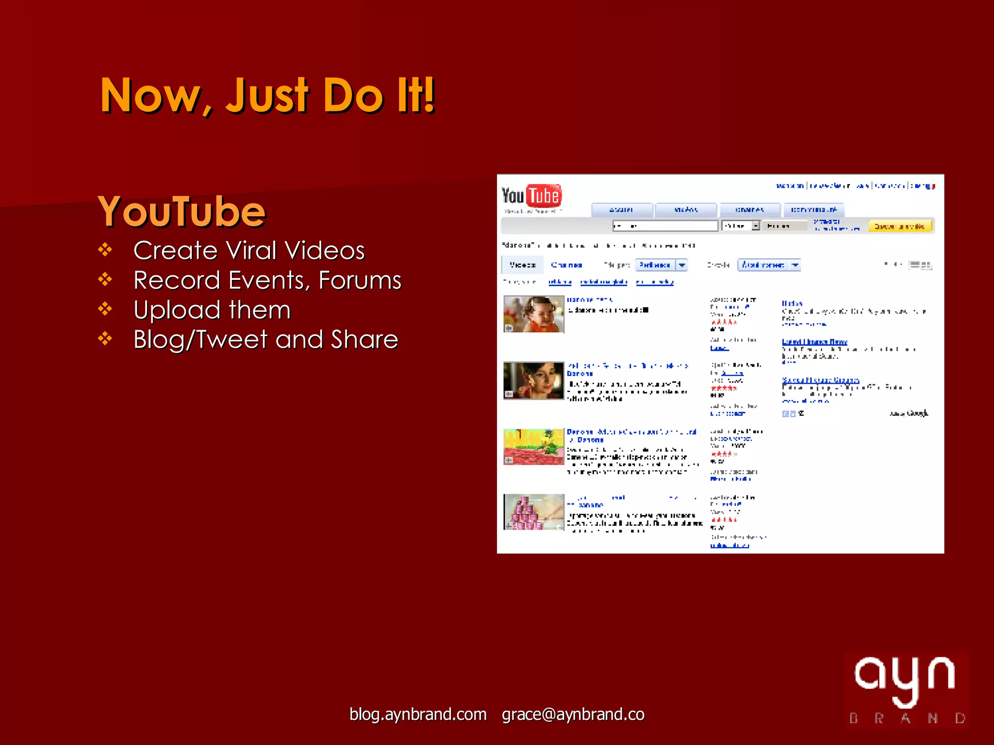The image size is (994, 745).
Task: Click star rating of the woman video
Action: point(724,388)
